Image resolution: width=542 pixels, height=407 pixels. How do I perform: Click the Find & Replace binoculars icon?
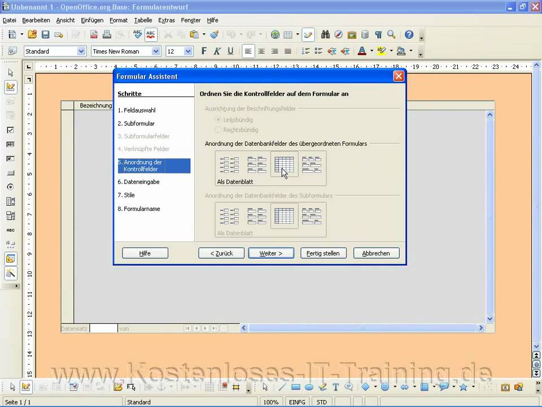pos(325,34)
